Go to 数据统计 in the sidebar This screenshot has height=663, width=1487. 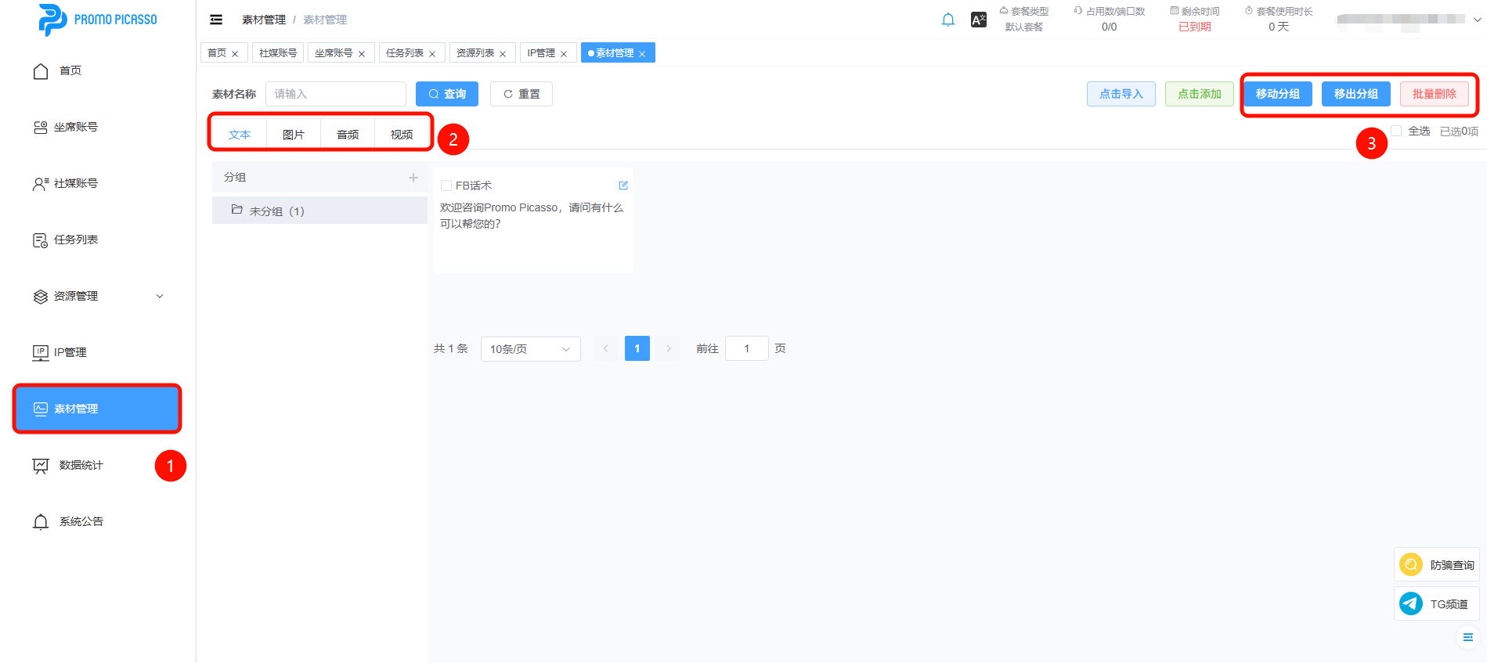81,465
